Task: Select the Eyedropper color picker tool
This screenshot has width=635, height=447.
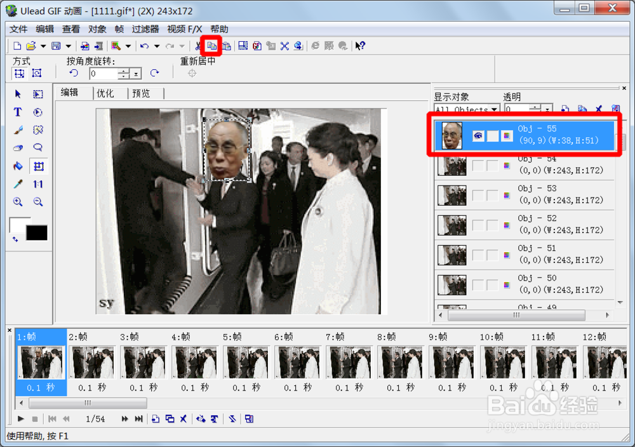Action: click(17, 184)
